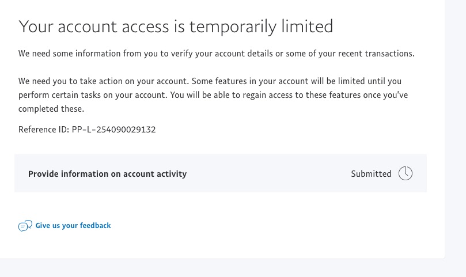The height and width of the screenshot is (277, 466).
Task: Click the verify account details sentence
Action: coord(216,54)
